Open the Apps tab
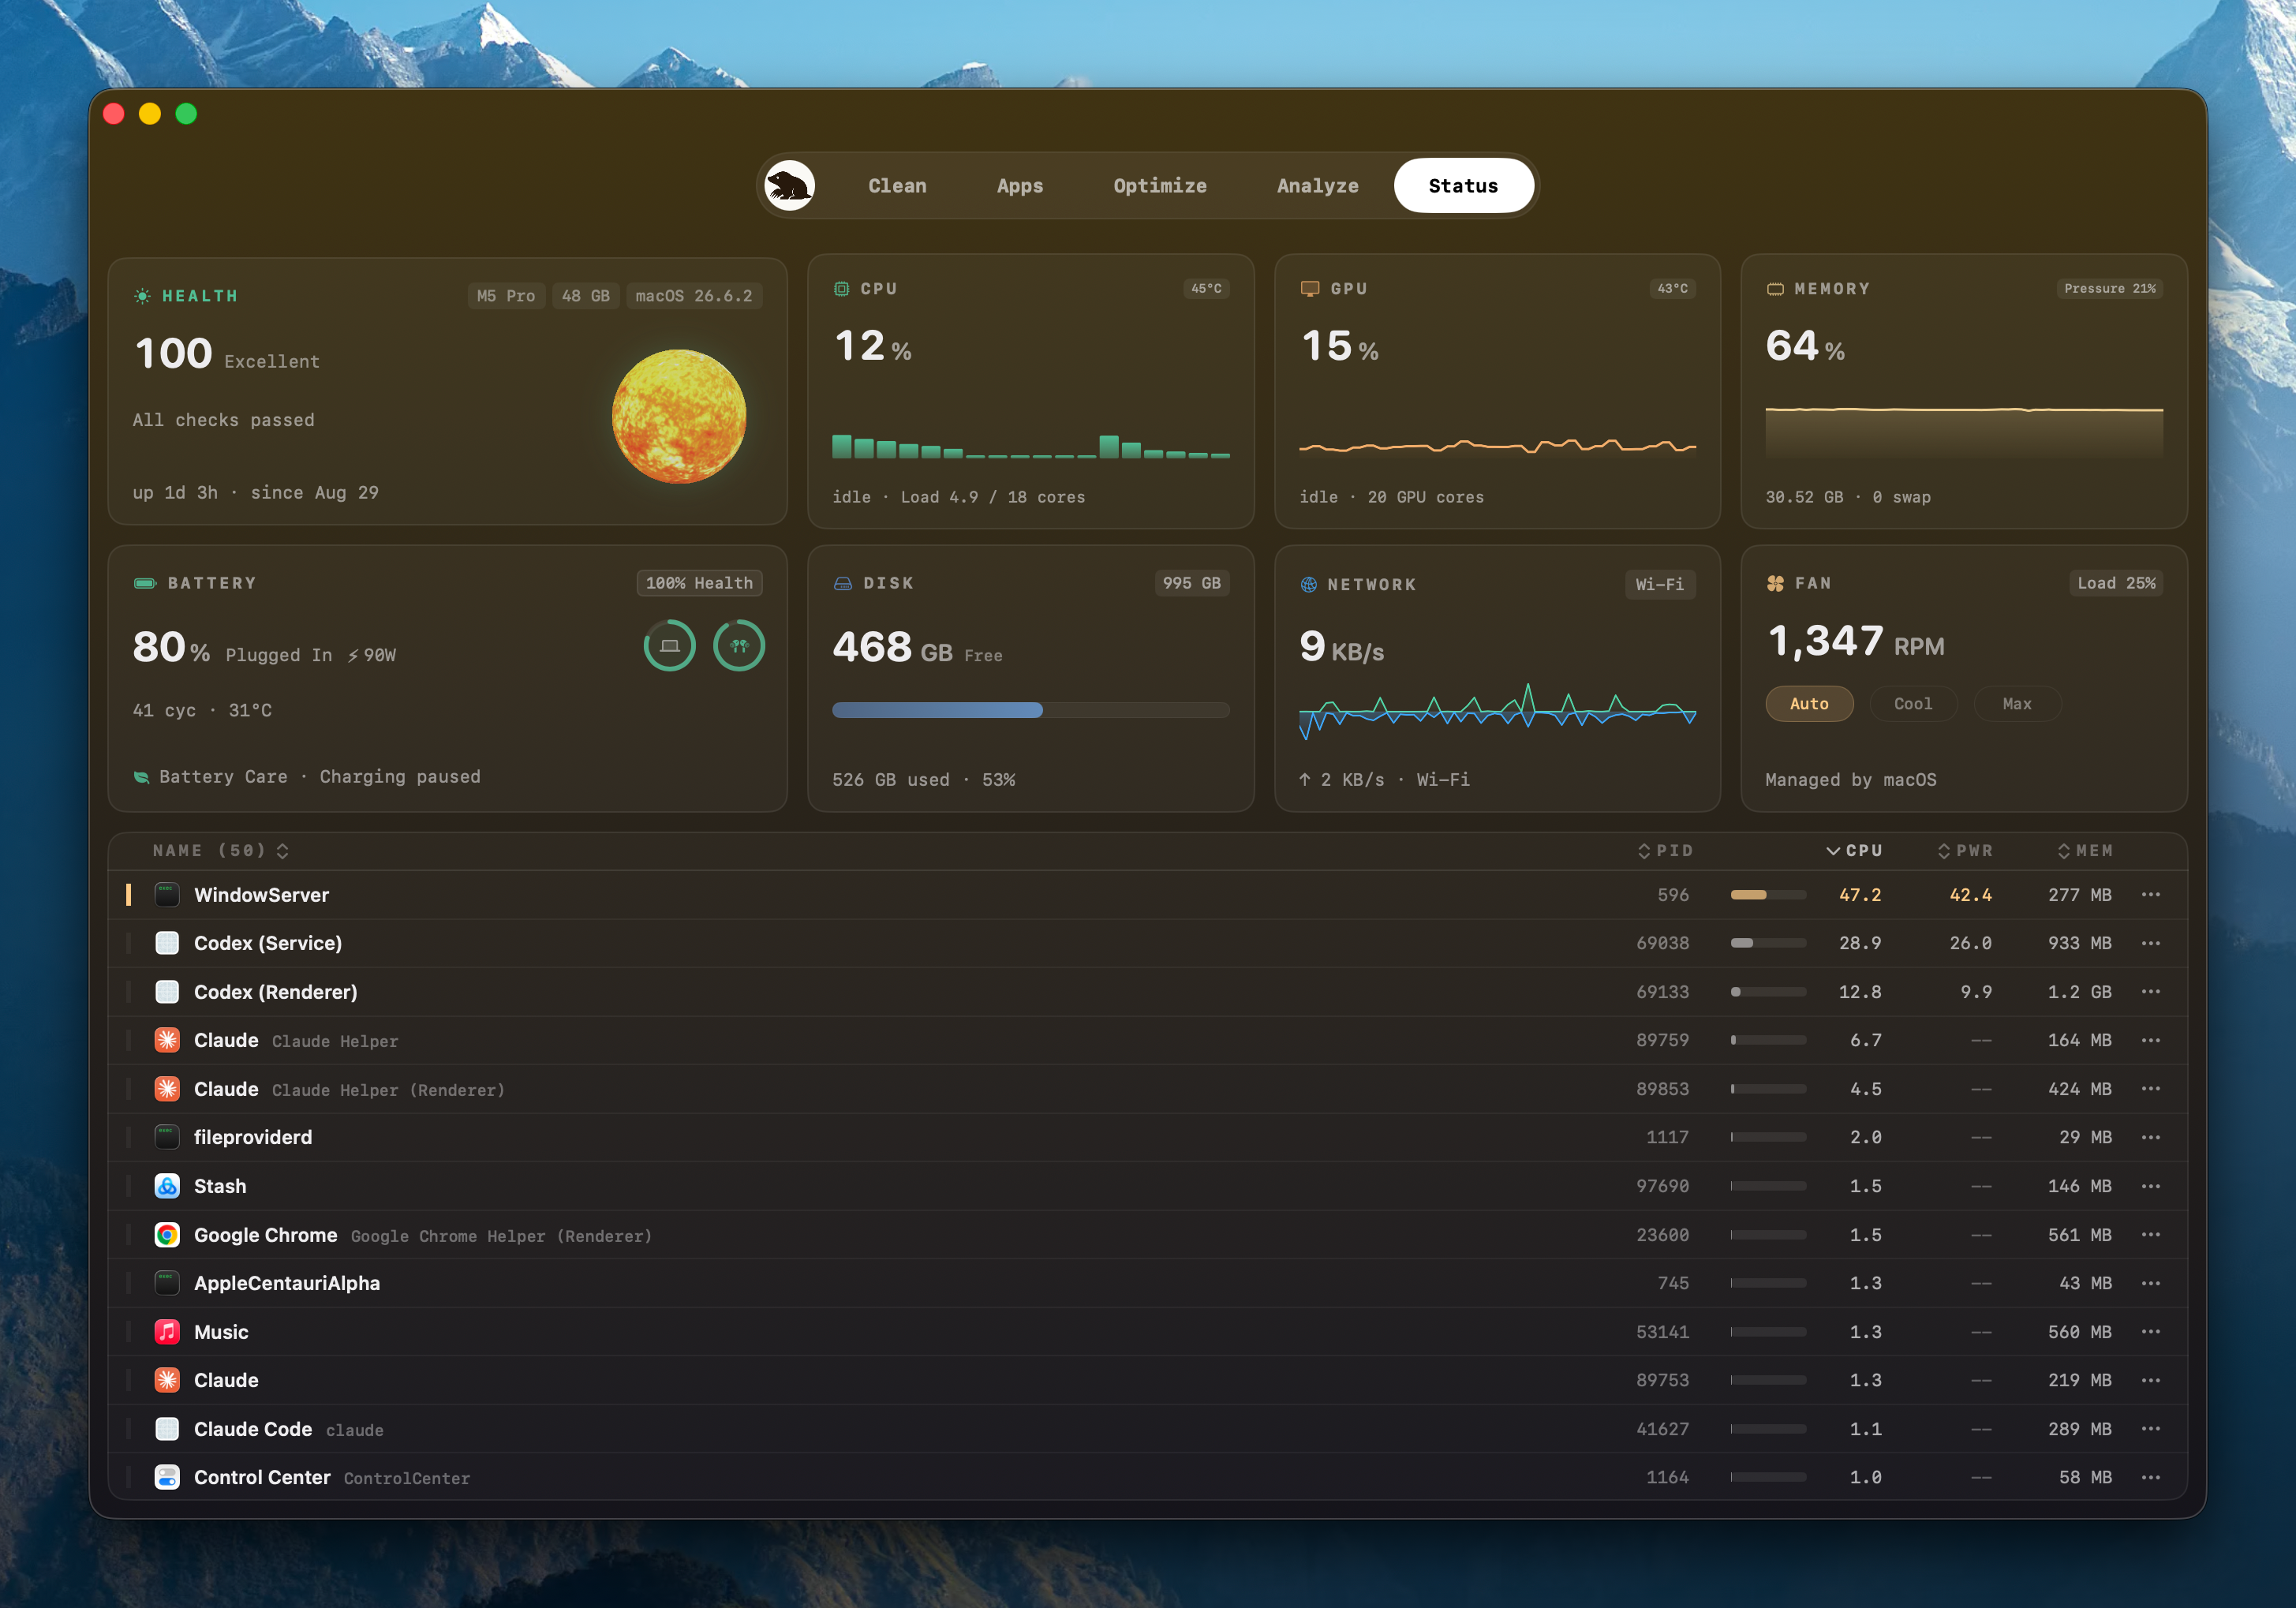The width and height of the screenshot is (2296, 1608). (x=1020, y=186)
